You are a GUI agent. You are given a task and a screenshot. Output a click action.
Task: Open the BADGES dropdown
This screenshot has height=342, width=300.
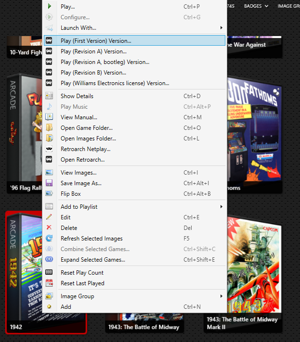pos(256,6)
